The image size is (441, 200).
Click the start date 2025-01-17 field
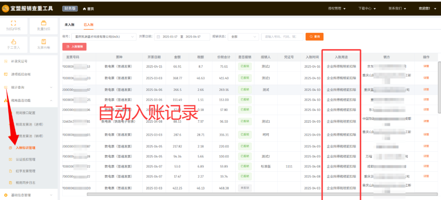pos(170,37)
